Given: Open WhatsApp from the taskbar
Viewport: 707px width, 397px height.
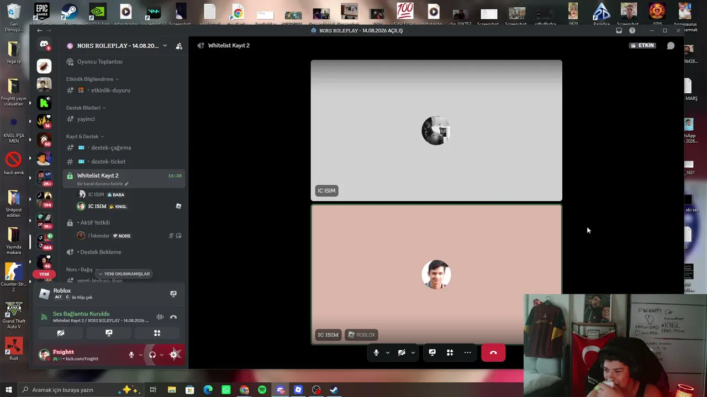Looking at the screenshot, I should click(x=226, y=390).
